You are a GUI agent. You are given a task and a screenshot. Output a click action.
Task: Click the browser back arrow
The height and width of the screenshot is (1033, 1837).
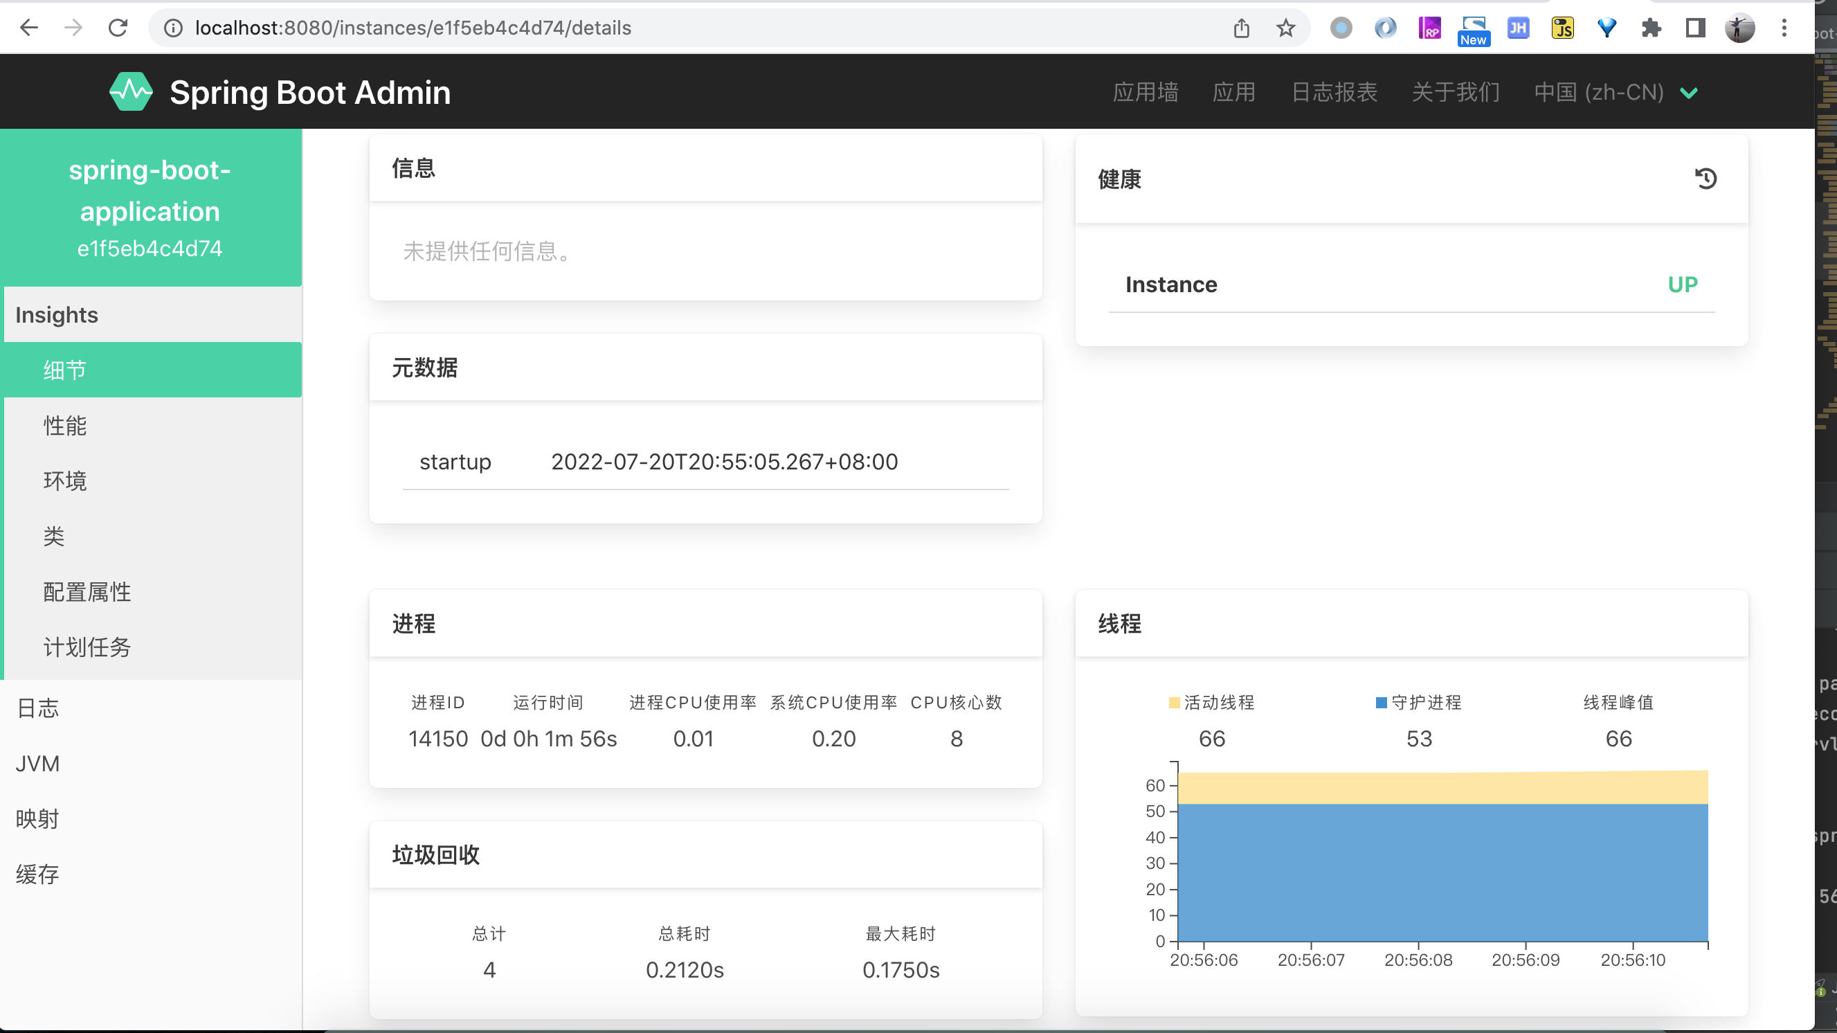[29, 28]
